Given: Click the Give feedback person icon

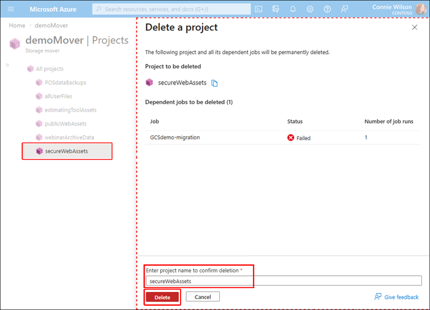Looking at the screenshot, I should pos(378,297).
